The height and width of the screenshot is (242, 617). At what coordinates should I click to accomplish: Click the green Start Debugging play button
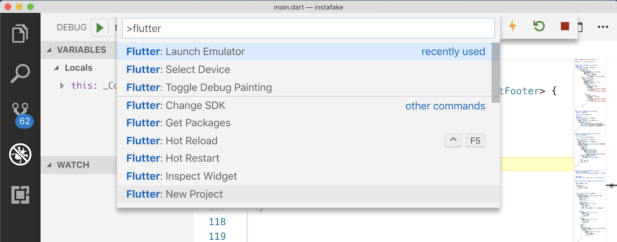(99, 28)
